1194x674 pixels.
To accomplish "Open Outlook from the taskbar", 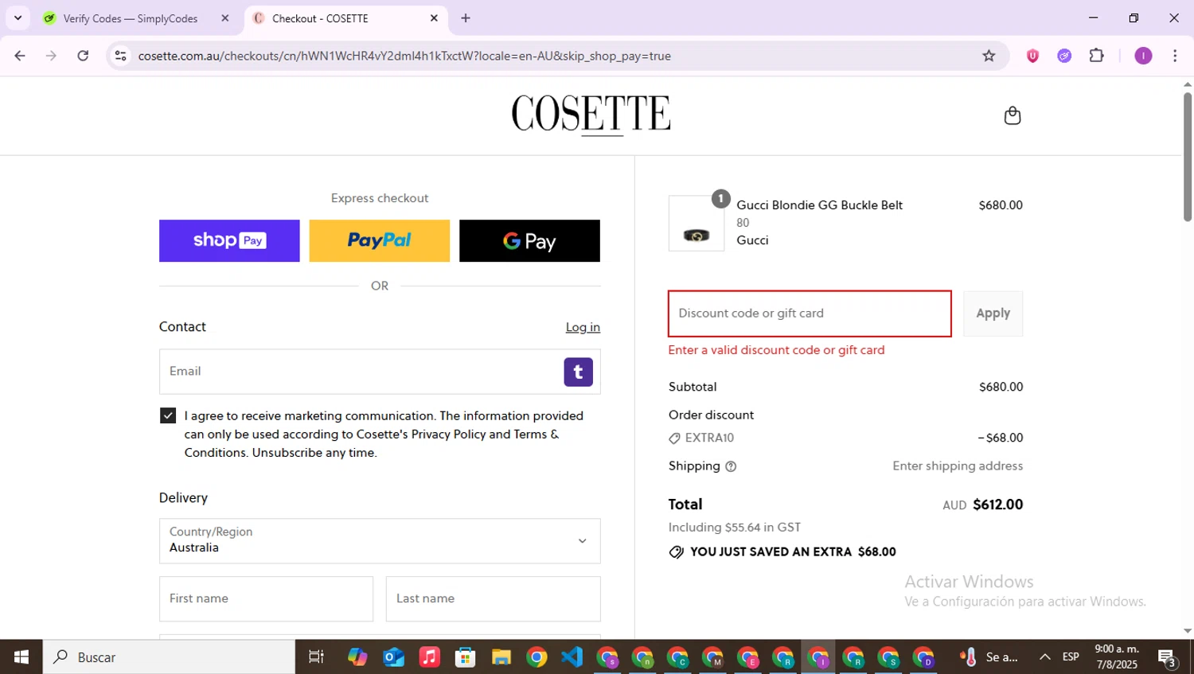I will 394,657.
